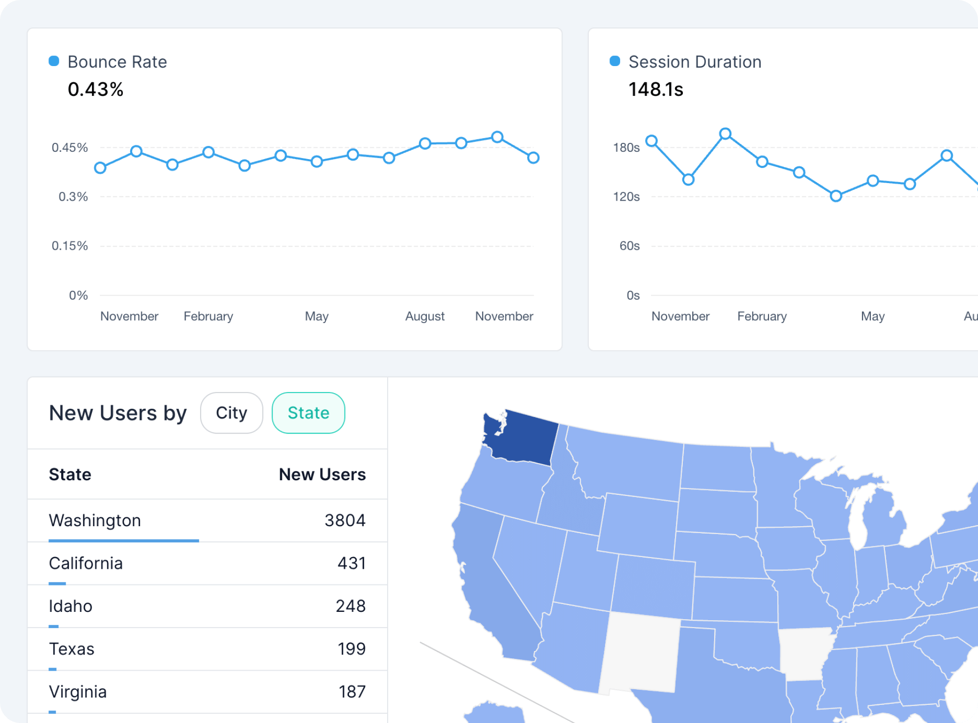Screen dimensions: 978x723
Task: Click the first Bounce Rate data point
Action: (100, 168)
